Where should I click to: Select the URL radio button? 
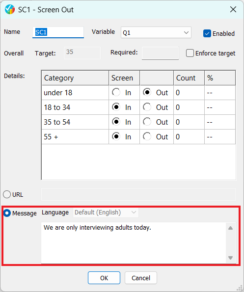[x=7, y=194]
